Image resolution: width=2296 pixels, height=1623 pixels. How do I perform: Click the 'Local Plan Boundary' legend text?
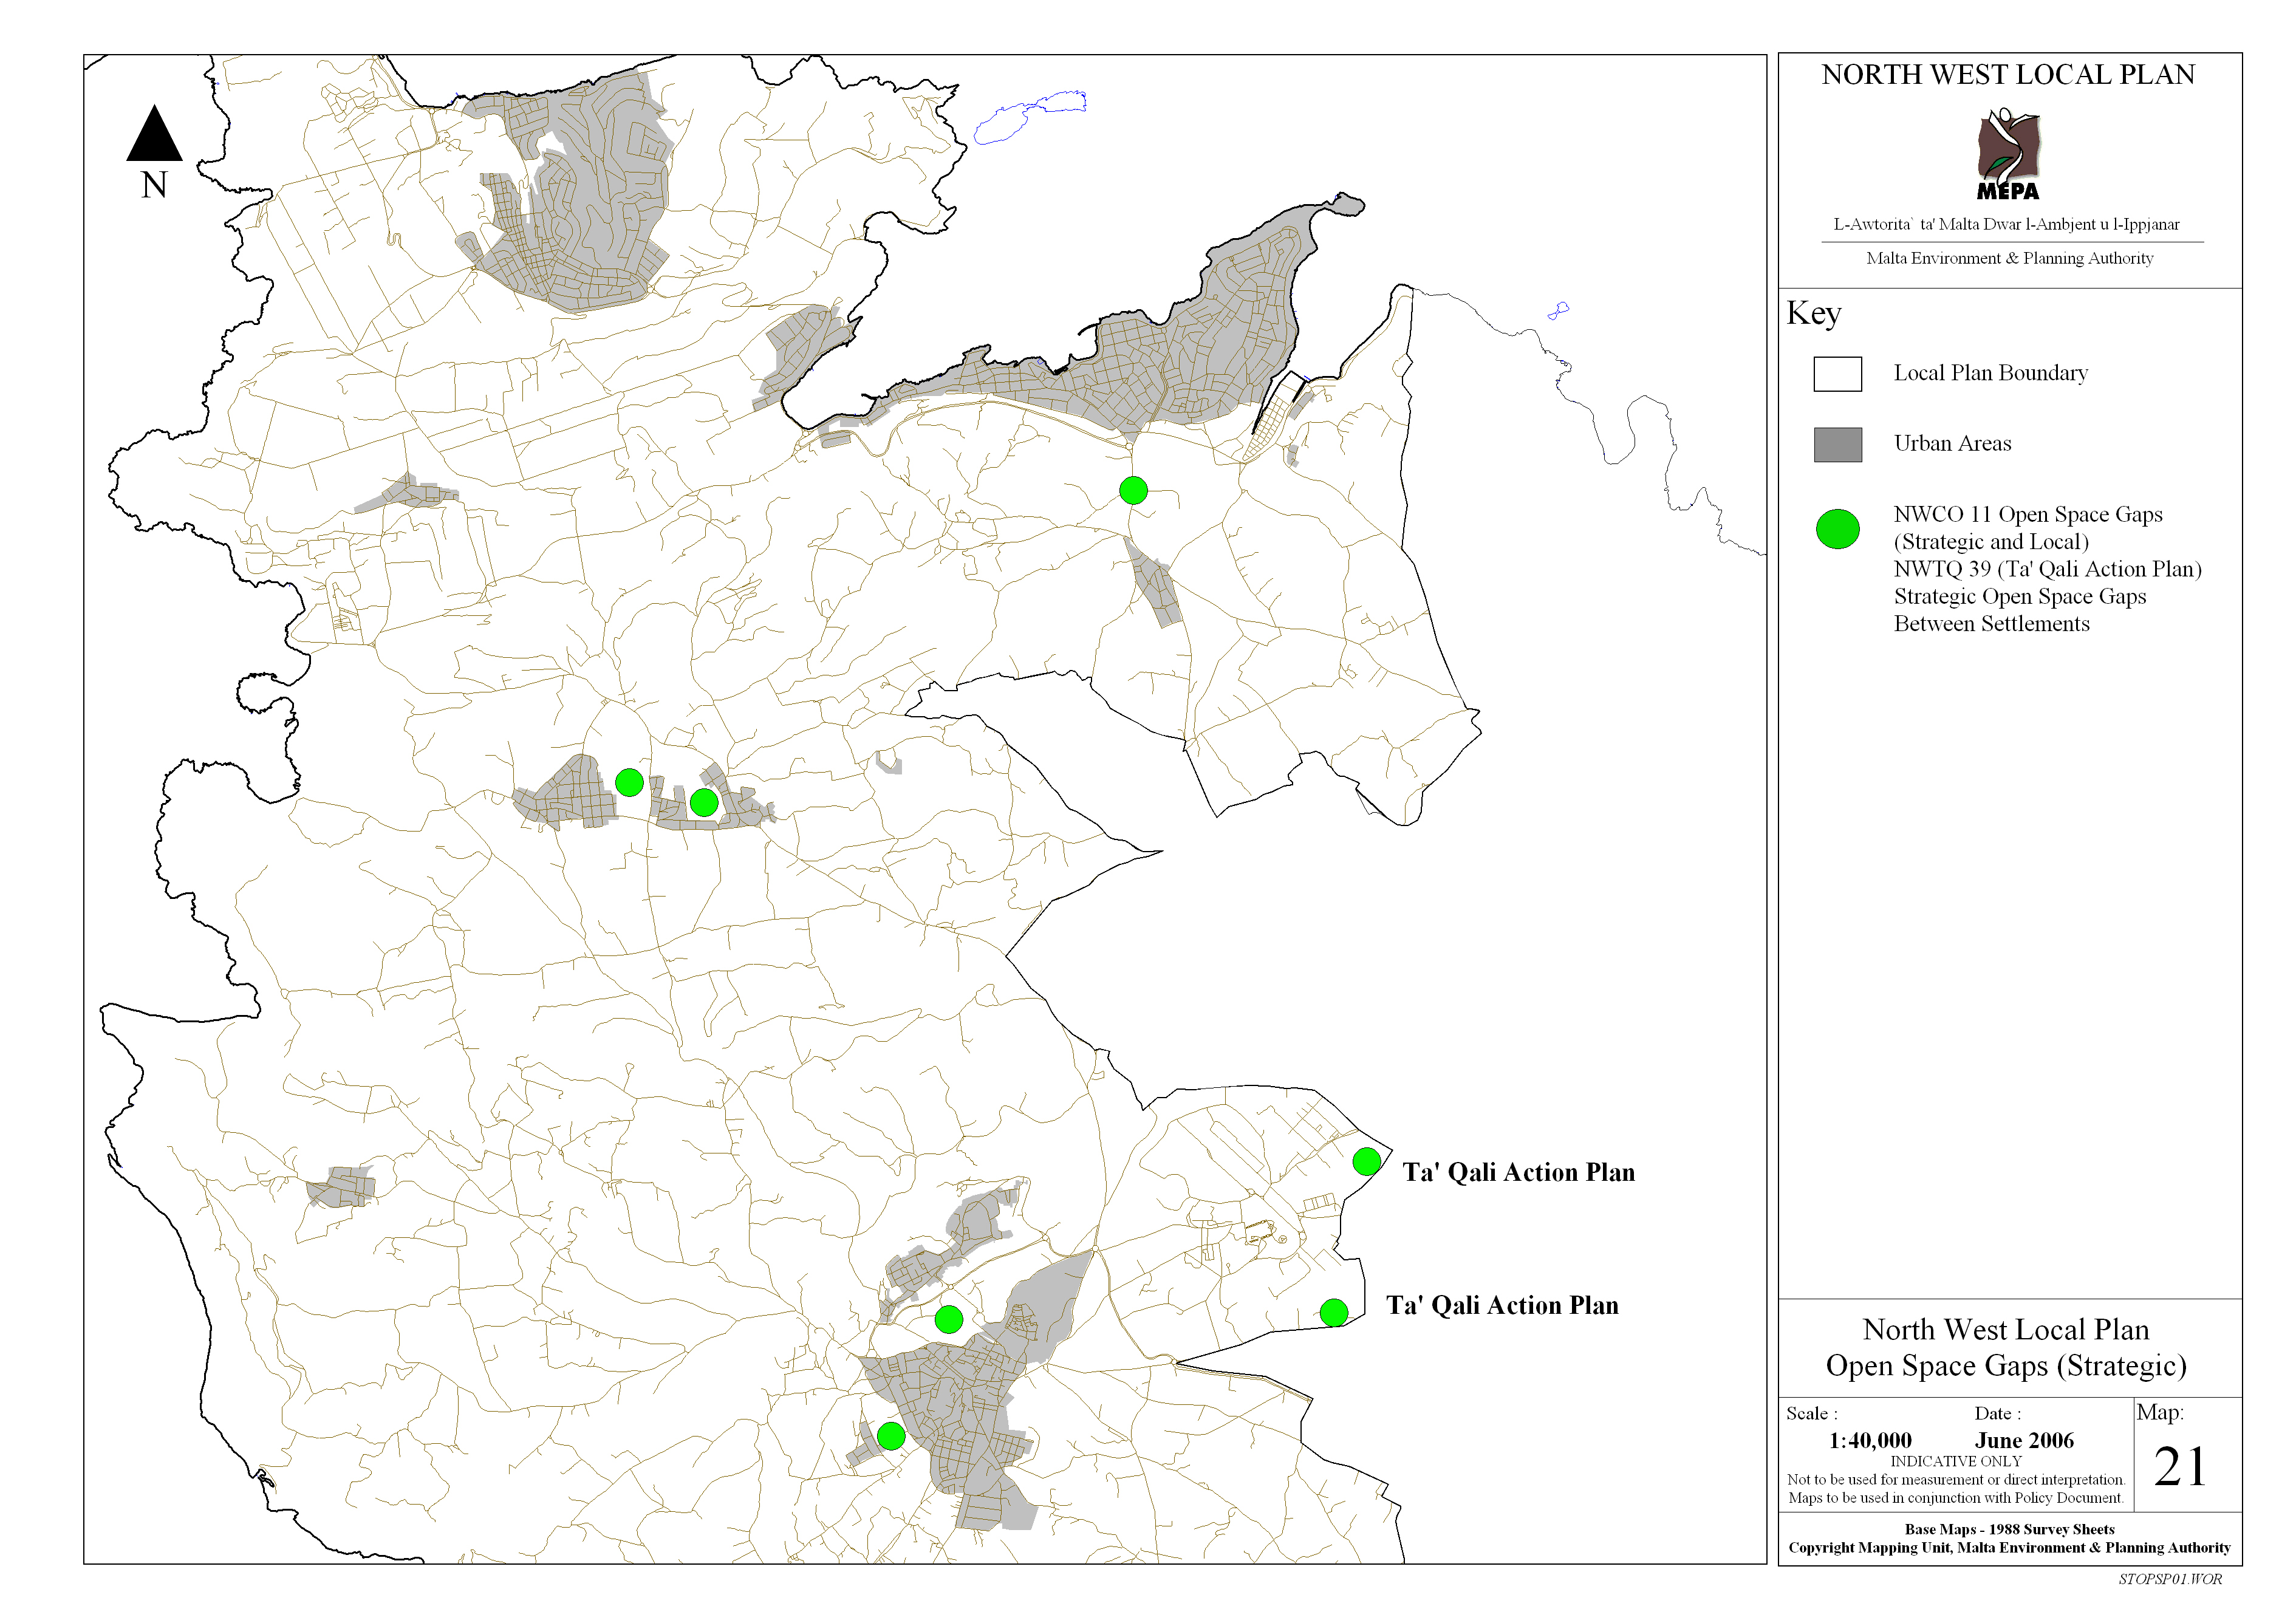click(1990, 373)
